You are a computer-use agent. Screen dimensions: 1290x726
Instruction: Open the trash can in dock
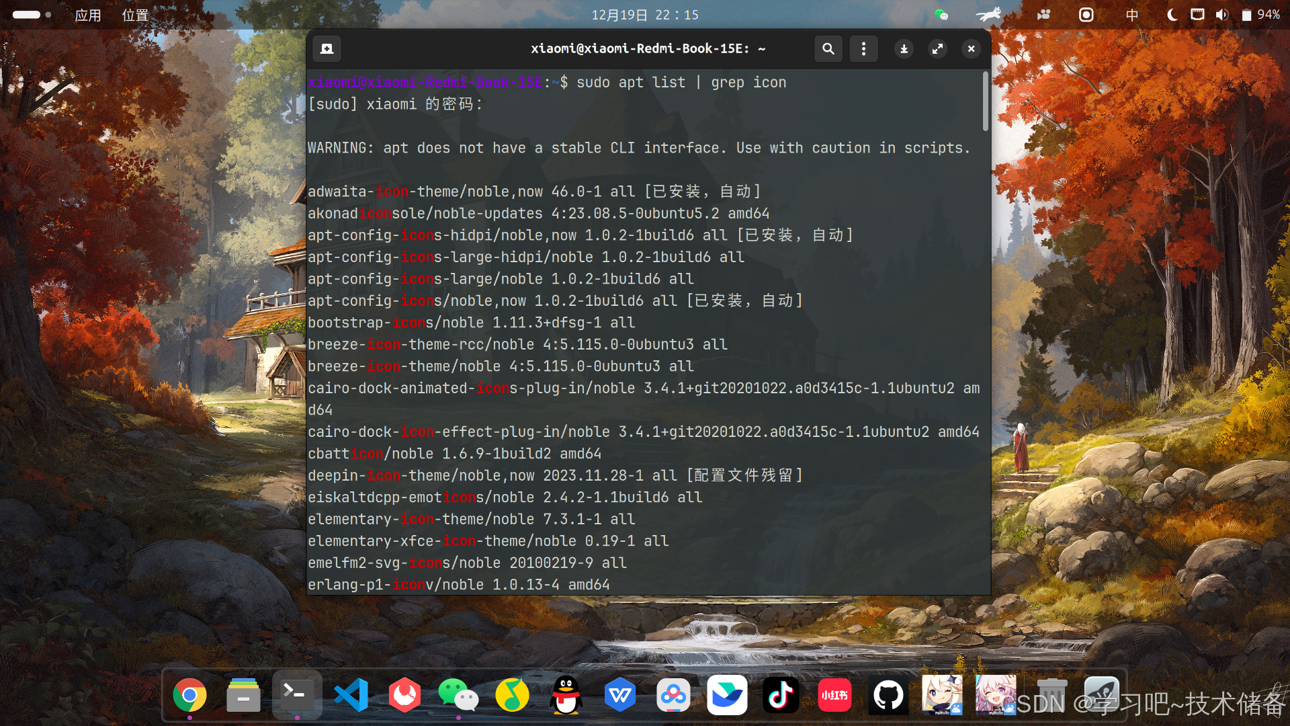(1051, 696)
